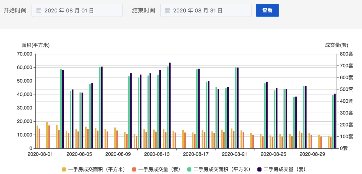
Task: Click the 成交量(套) right axis title
Action: pyautogui.click(x=337, y=45)
